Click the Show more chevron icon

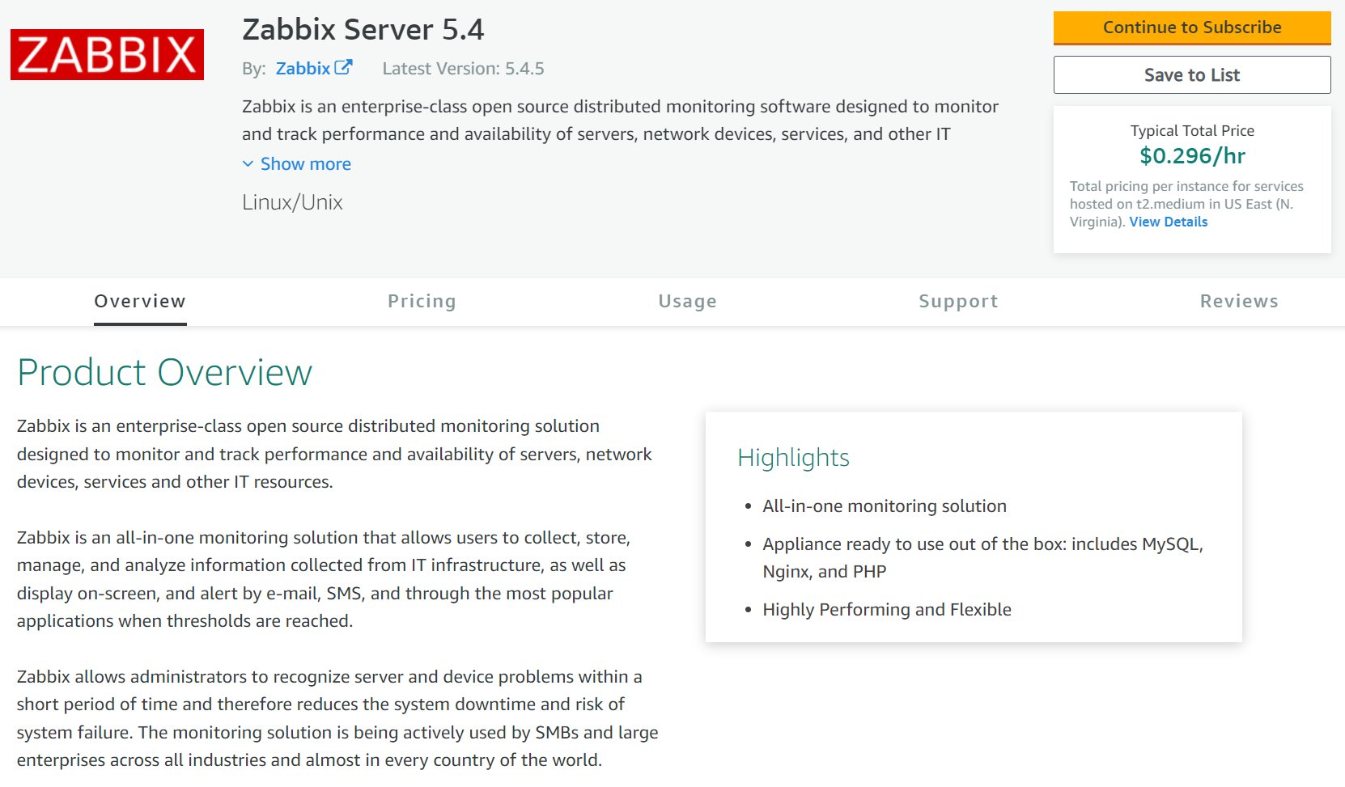pos(248,164)
